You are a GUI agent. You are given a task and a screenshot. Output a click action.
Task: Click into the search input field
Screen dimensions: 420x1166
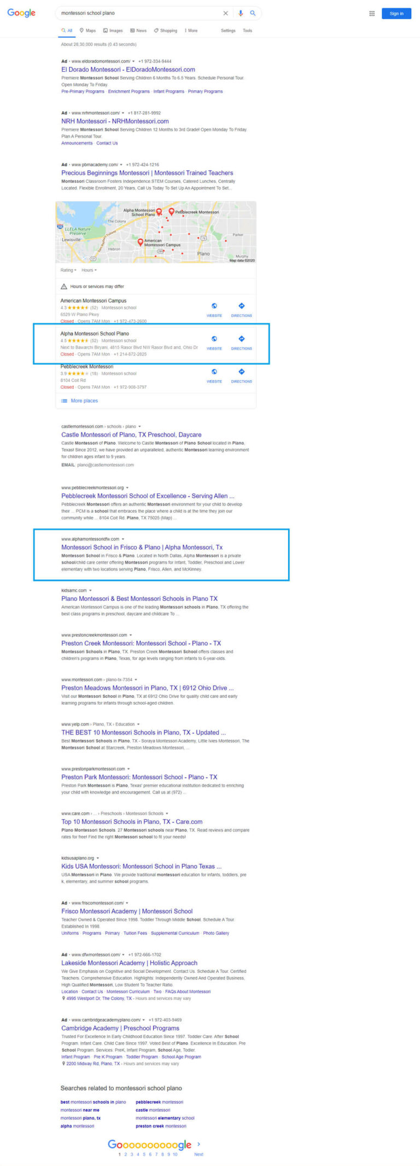coord(139,13)
